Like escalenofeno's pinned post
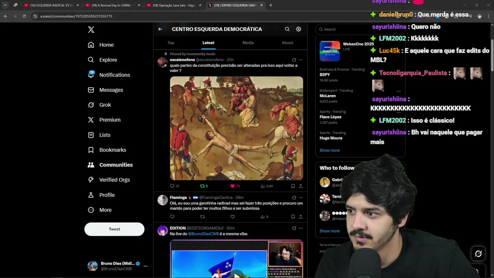 pyautogui.click(x=235, y=186)
